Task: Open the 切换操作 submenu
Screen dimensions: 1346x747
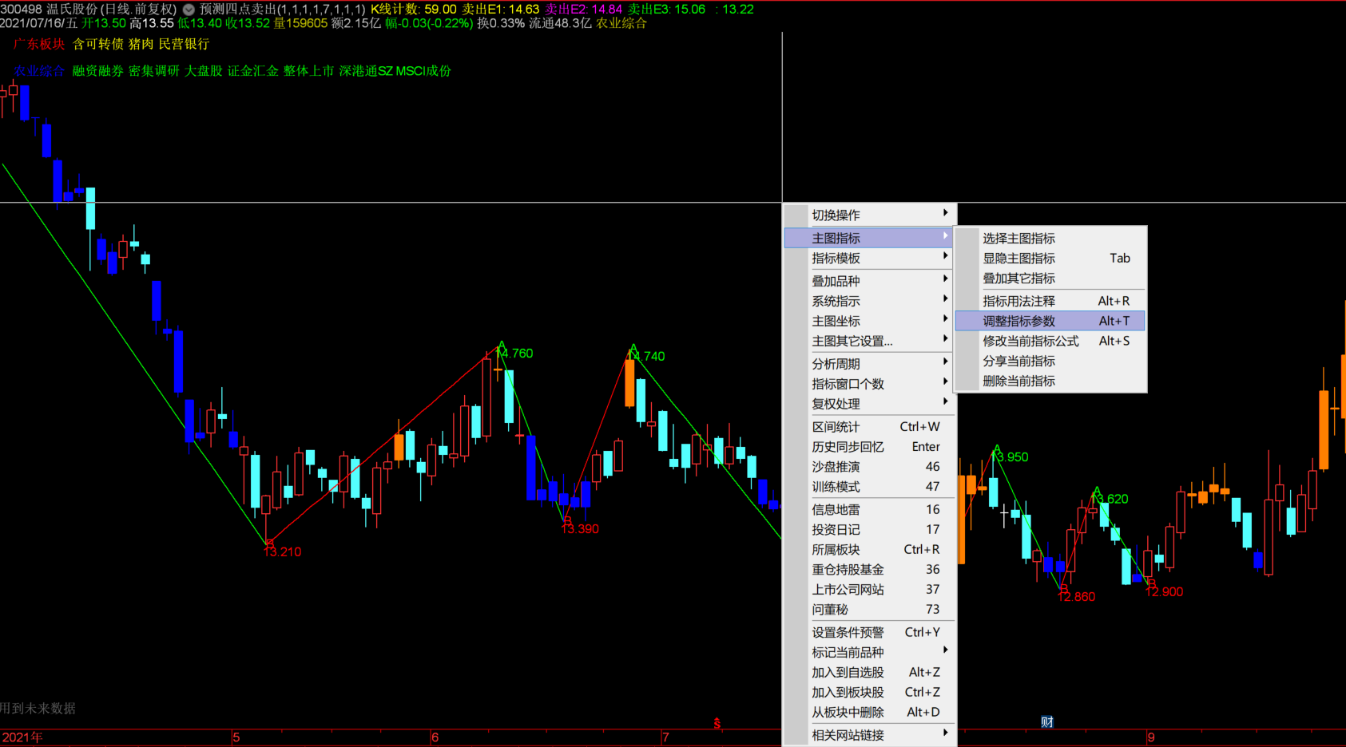Action: pos(870,215)
